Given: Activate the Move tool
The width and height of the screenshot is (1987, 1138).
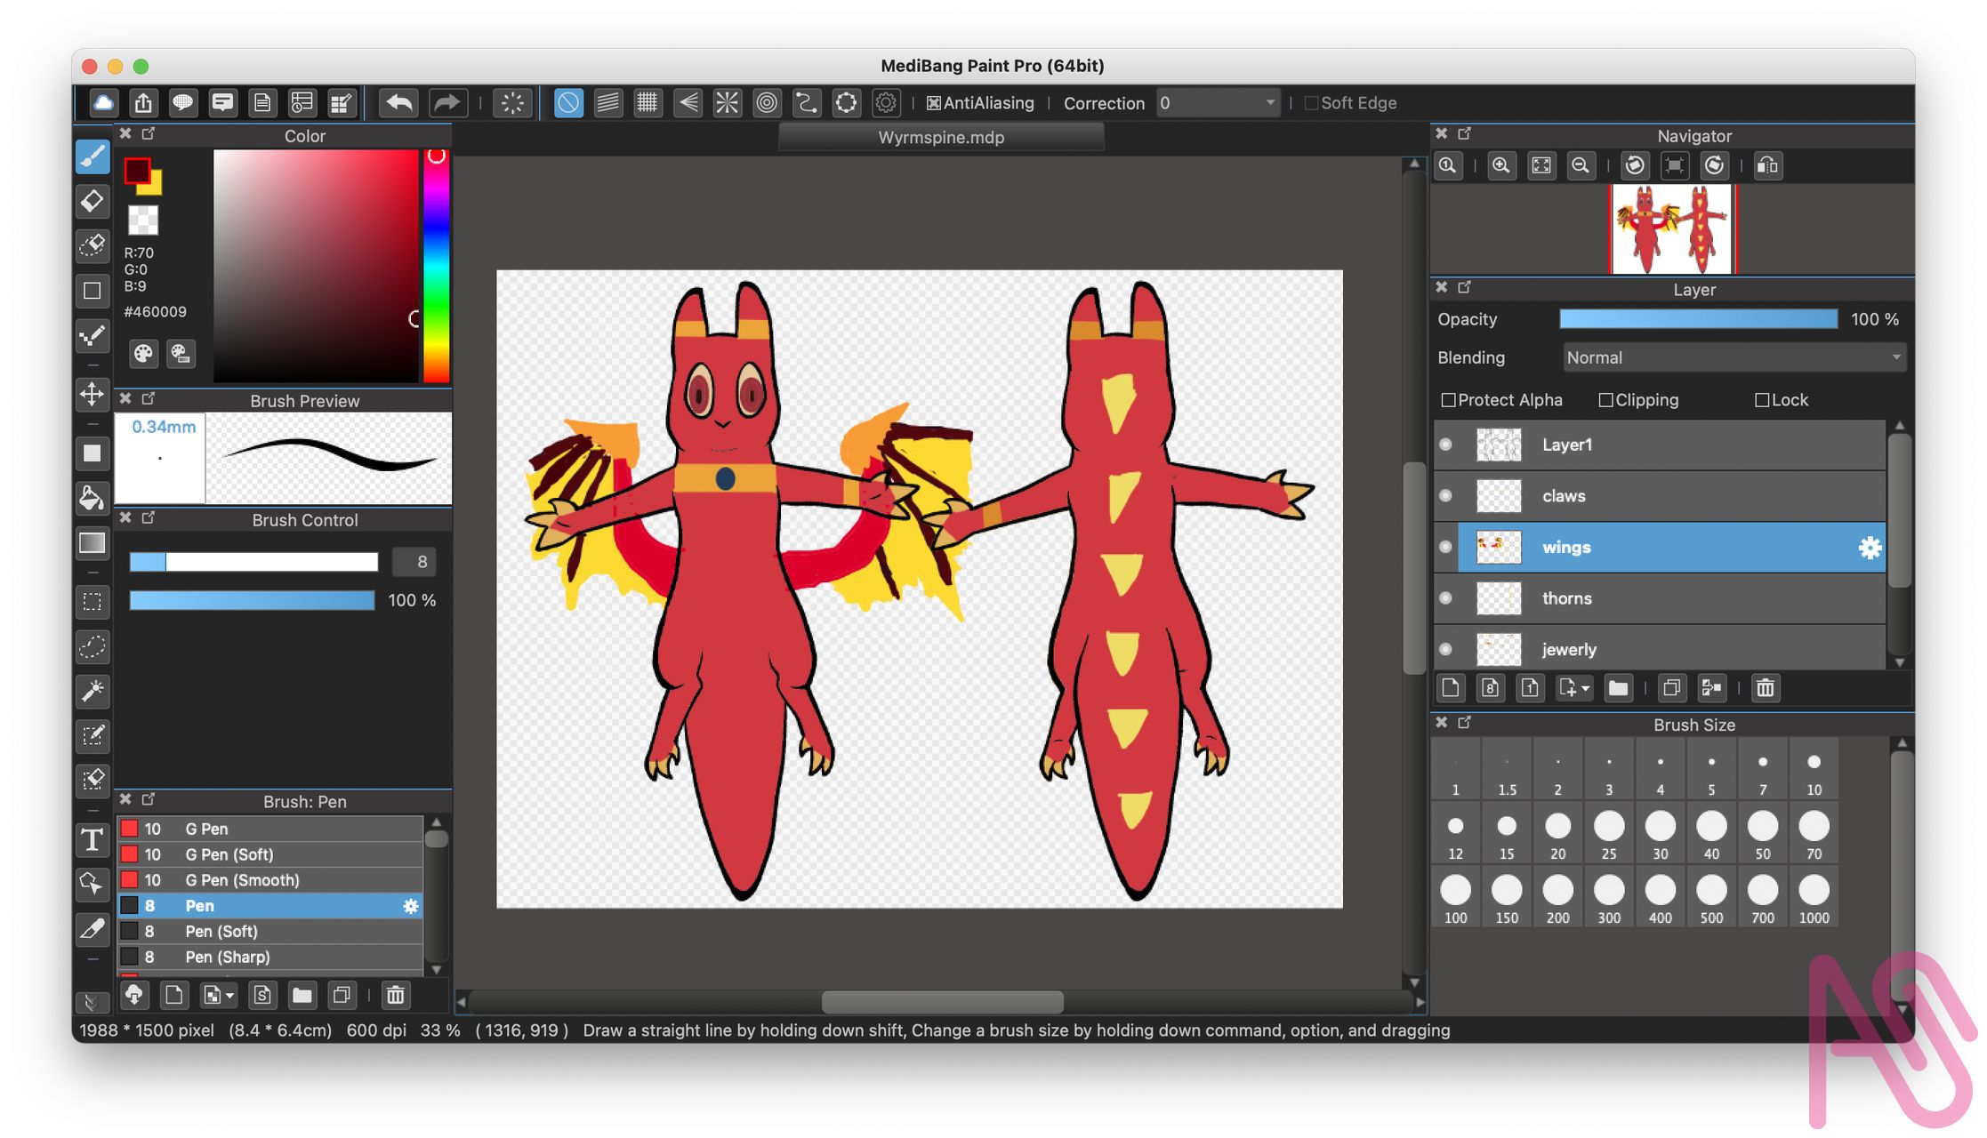Looking at the screenshot, I should coord(93,394).
